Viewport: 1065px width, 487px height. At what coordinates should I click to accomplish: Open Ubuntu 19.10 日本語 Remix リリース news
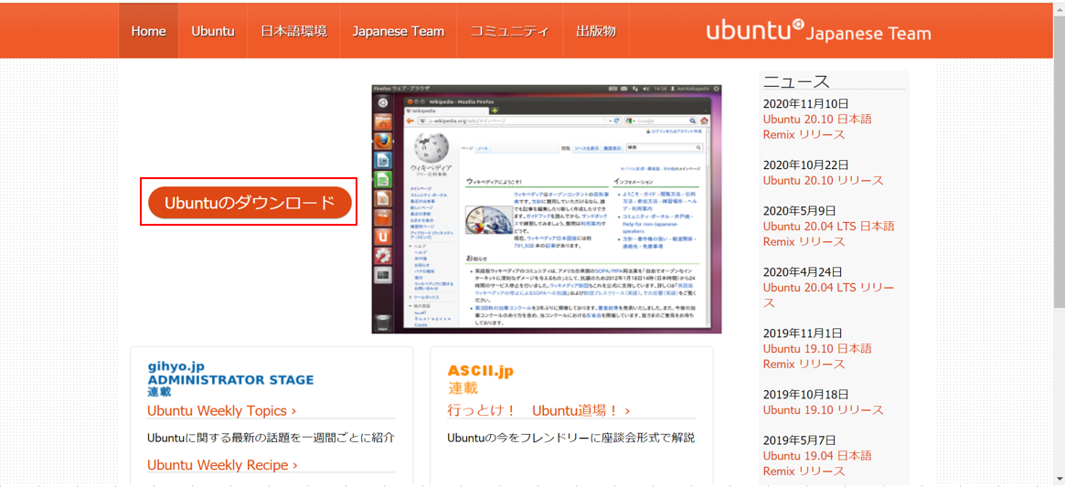pos(817,356)
